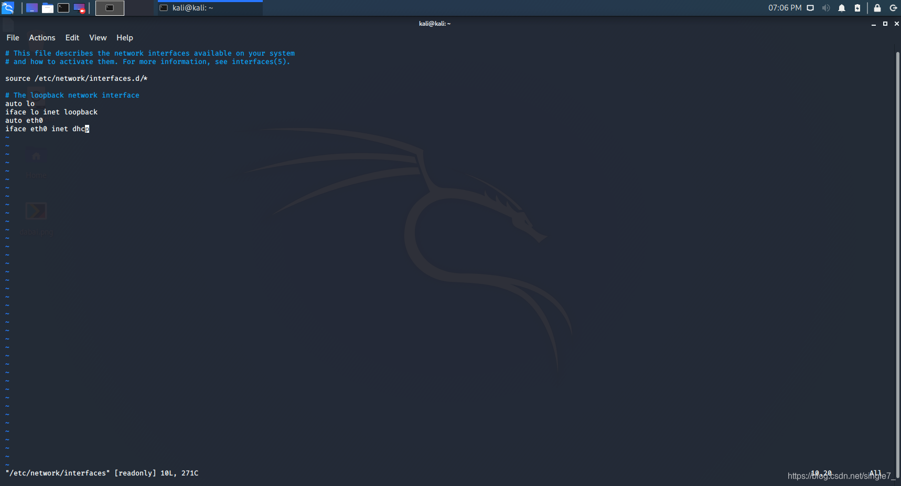Mute the volume speaker icon
Screen dimensions: 901x486
(826, 8)
